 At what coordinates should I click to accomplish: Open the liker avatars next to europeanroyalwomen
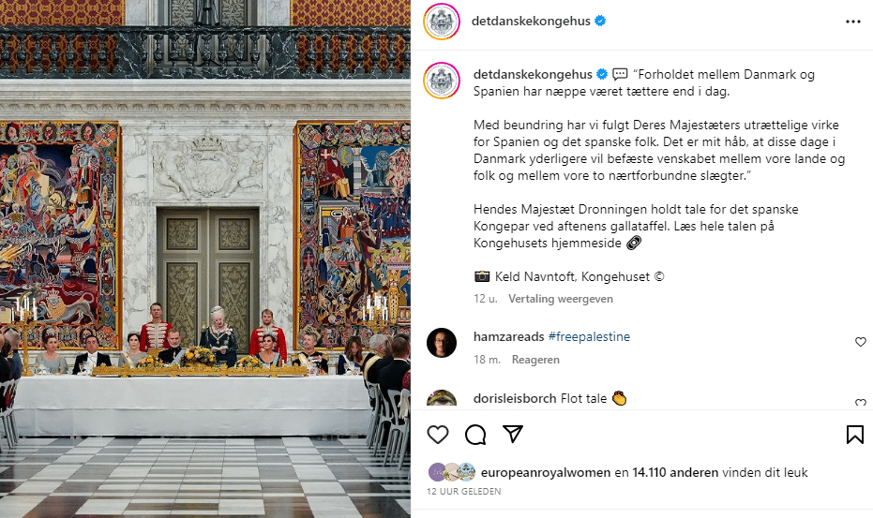(452, 472)
